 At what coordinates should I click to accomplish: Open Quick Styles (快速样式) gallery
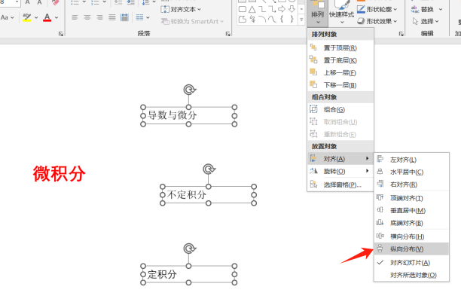(x=341, y=12)
